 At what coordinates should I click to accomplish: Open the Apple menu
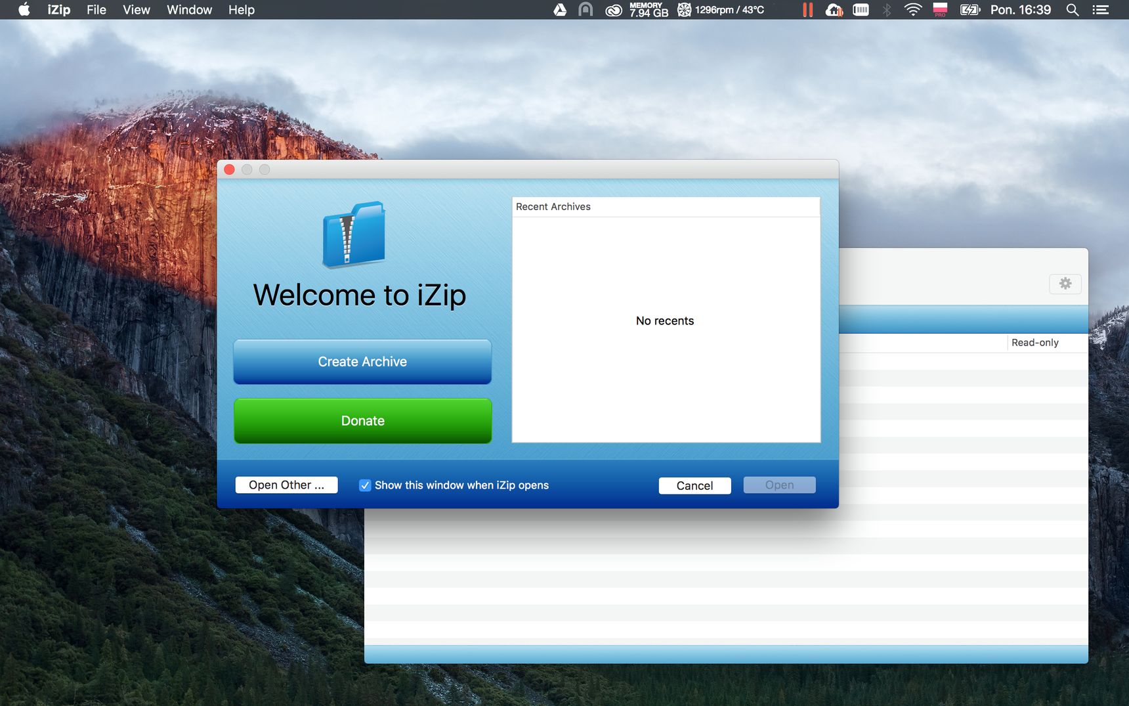(x=24, y=10)
